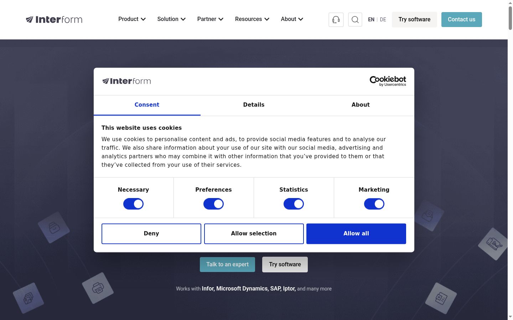The height and width of the screenshot is (320, 513).
Task: Expand the Partner navigation dropdown
Action: [x=210, y=19]
